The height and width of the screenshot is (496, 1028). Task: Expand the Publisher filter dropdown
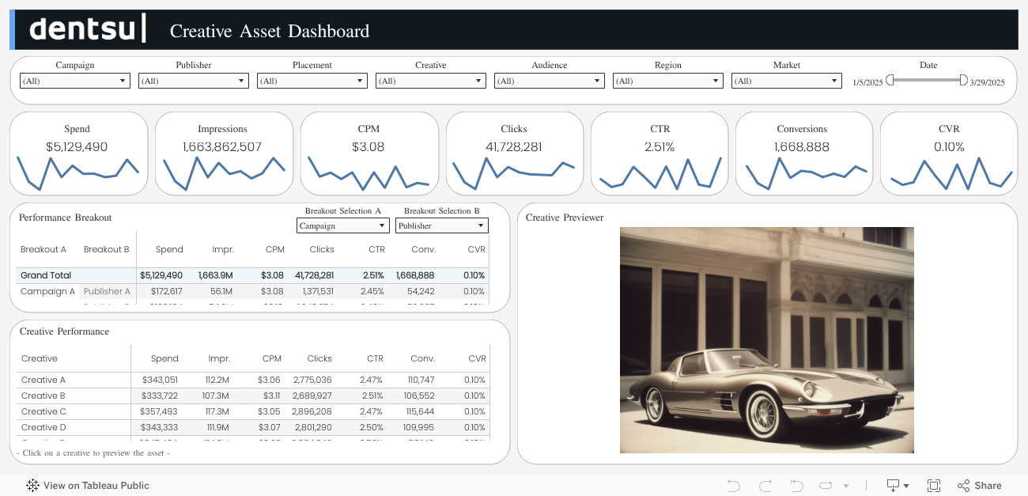click(193, 81)
